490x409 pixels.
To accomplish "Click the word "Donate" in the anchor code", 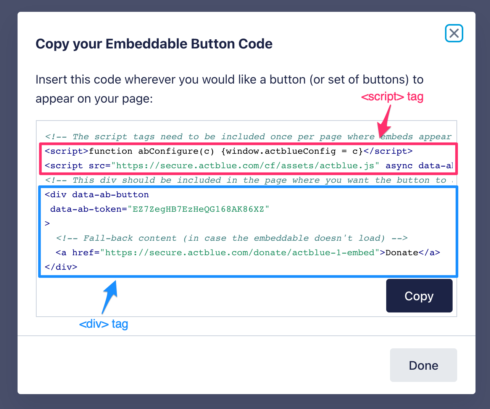I will click(x=402, y=253).
